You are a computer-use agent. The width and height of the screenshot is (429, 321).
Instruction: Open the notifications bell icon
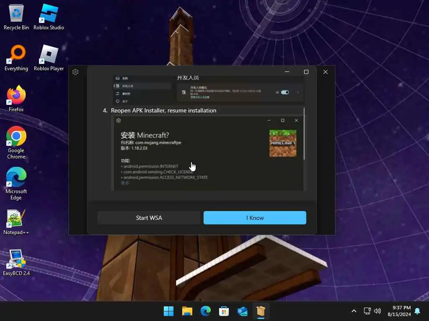(x=418, y=311)
